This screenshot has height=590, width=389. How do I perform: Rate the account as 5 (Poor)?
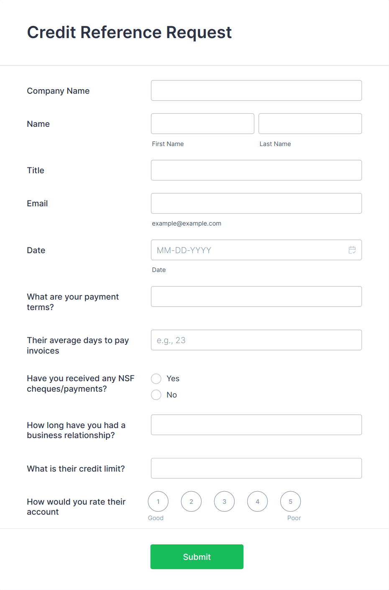pyautogui.click(x=290, y=501)
